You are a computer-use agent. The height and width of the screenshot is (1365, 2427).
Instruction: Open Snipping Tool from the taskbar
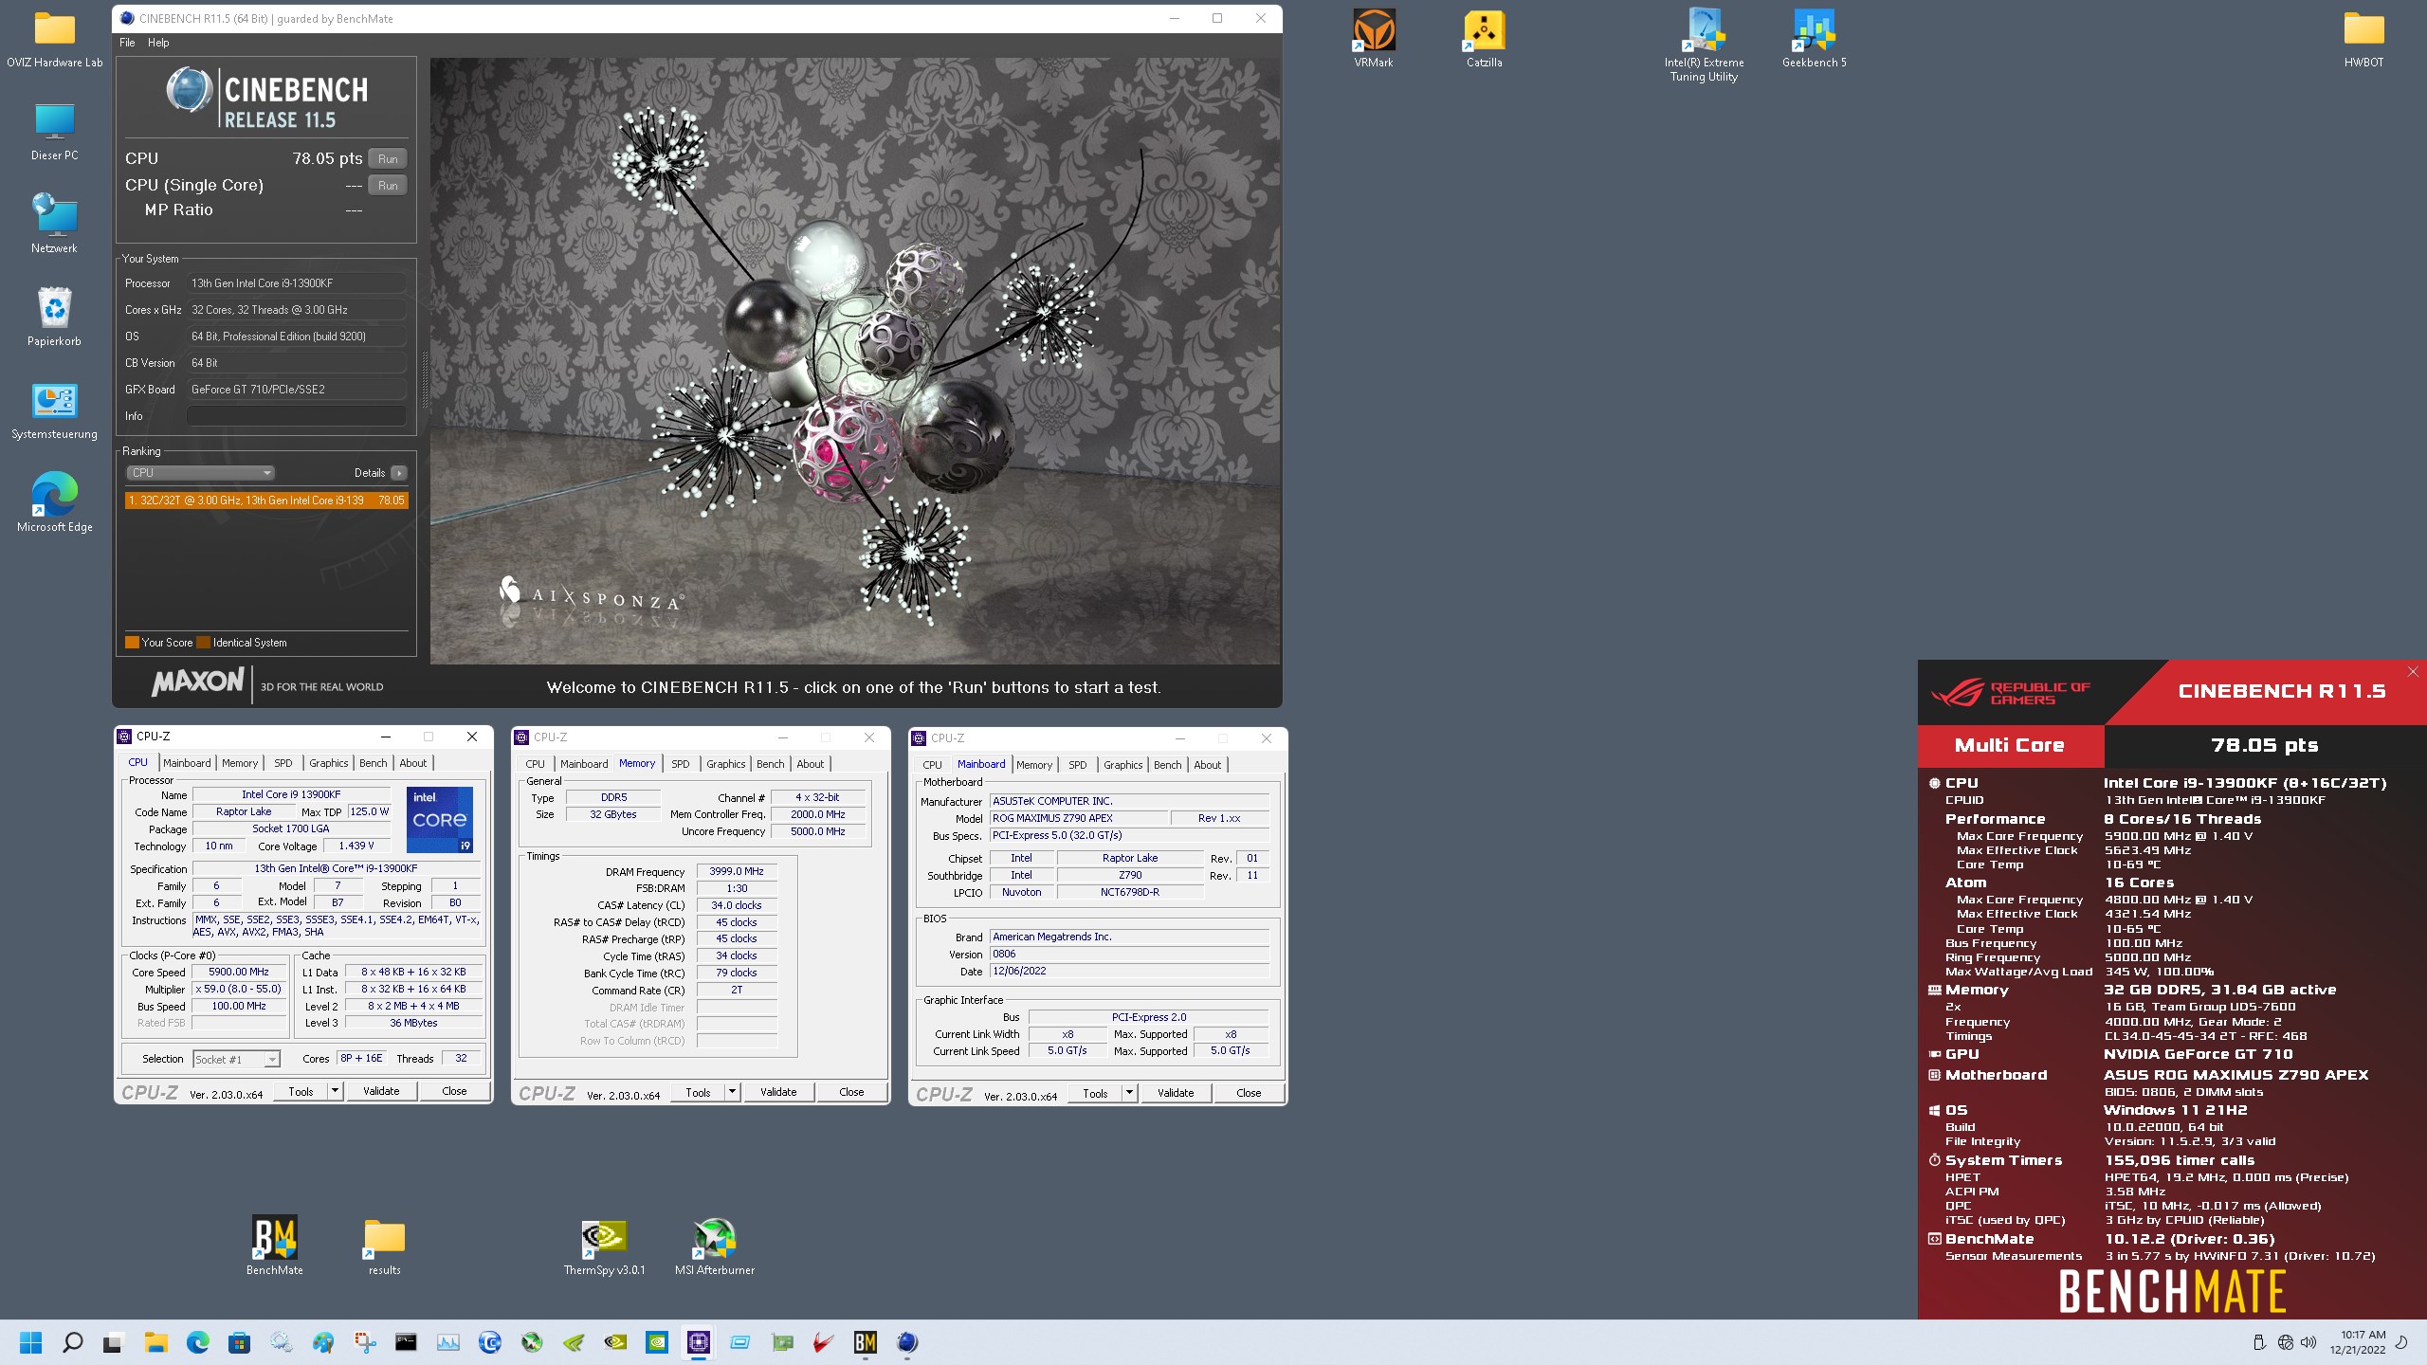coord(364,1342)
